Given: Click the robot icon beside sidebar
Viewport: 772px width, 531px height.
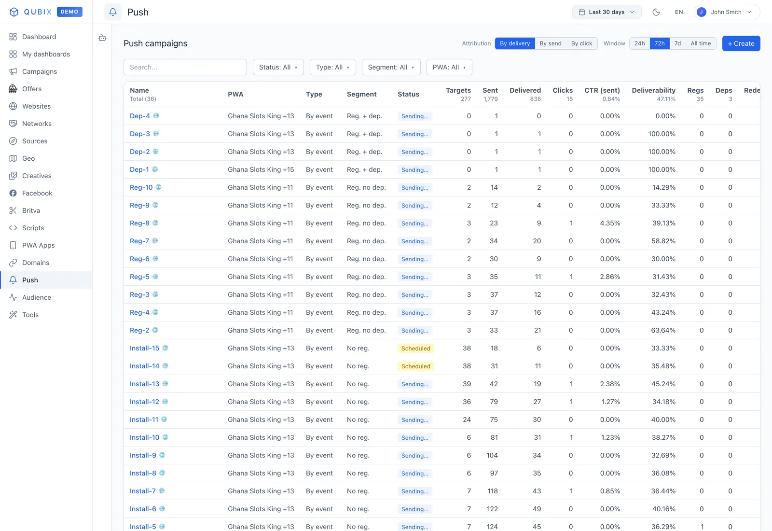Looking at the screenshot, I should [102, 38].
